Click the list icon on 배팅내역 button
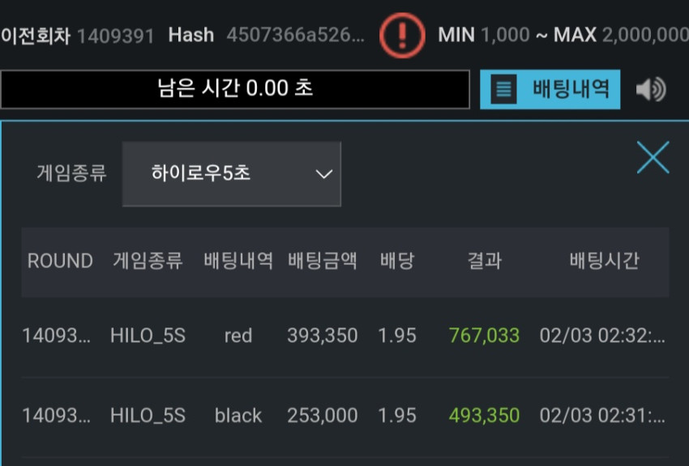This screenshot has width=689, height=466. pyautogui.click(x=503, y=89)
